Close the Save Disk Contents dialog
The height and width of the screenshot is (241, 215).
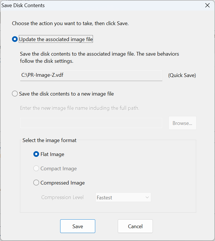tap(207, 5)
